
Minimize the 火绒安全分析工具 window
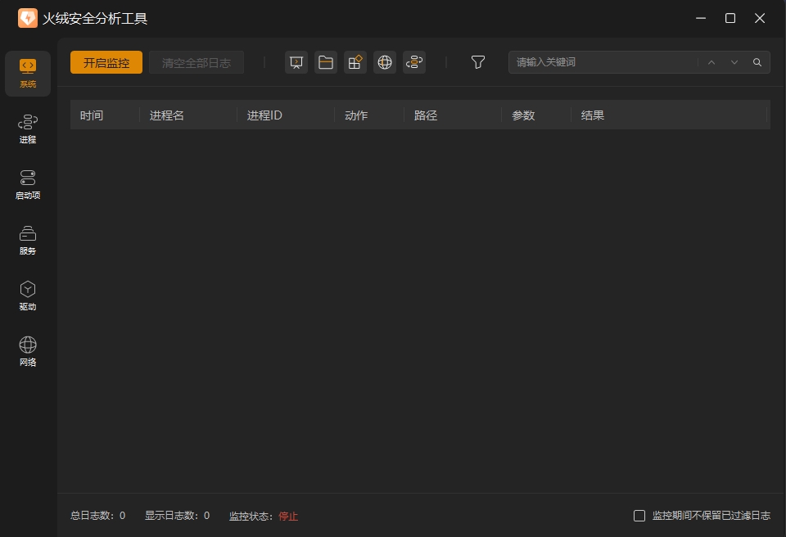click(701, 18)
